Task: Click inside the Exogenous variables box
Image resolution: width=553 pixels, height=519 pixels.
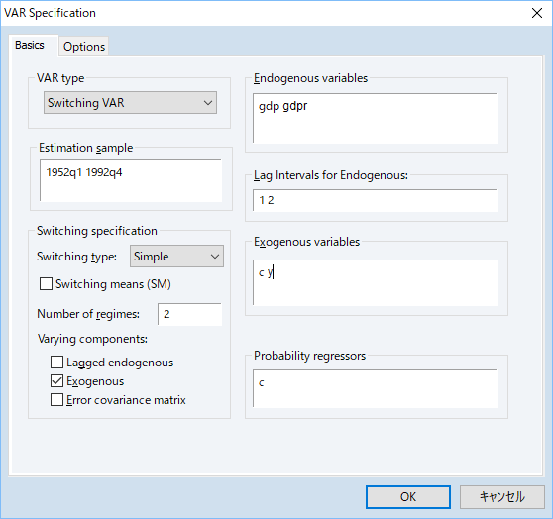Action: [x=375, y=283]
